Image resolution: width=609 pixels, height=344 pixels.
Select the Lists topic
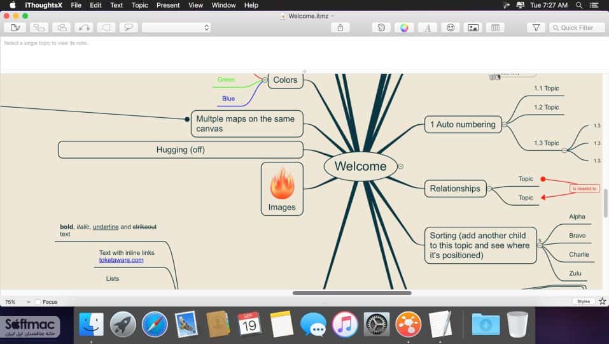[x=113, y=278]
